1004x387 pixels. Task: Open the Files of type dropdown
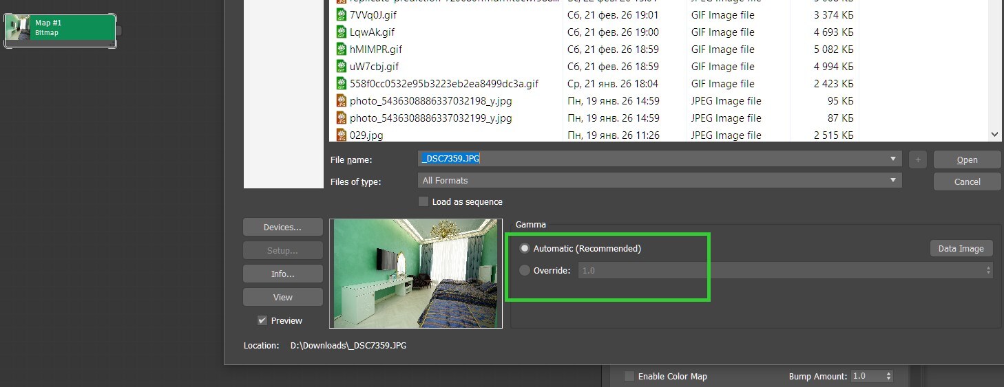660,180
